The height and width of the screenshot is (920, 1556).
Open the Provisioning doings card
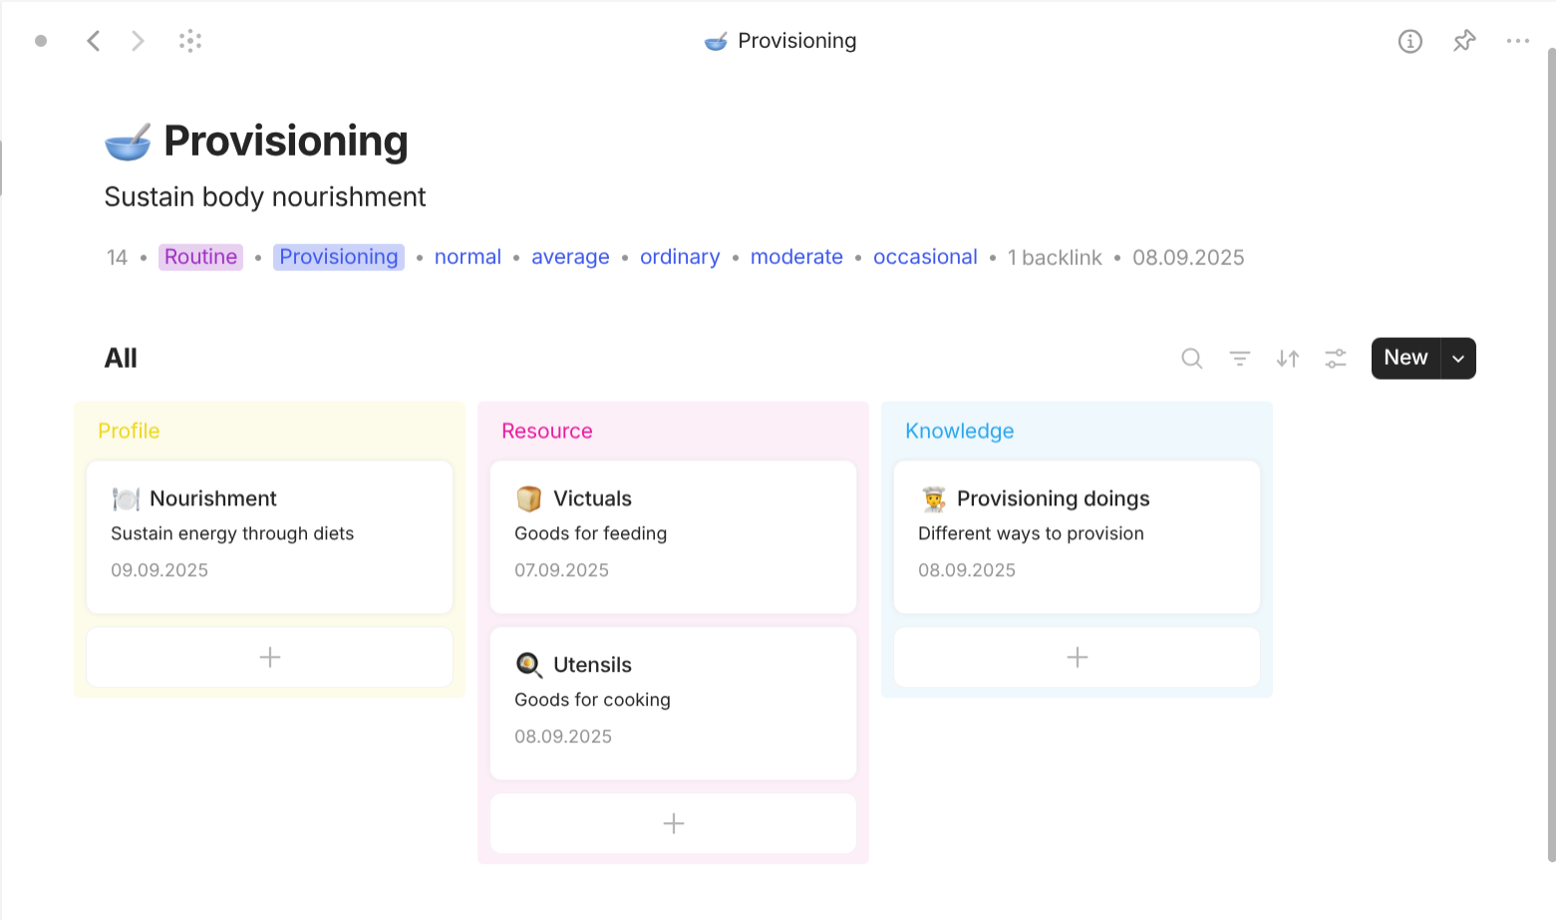(x=1077, y=535)
